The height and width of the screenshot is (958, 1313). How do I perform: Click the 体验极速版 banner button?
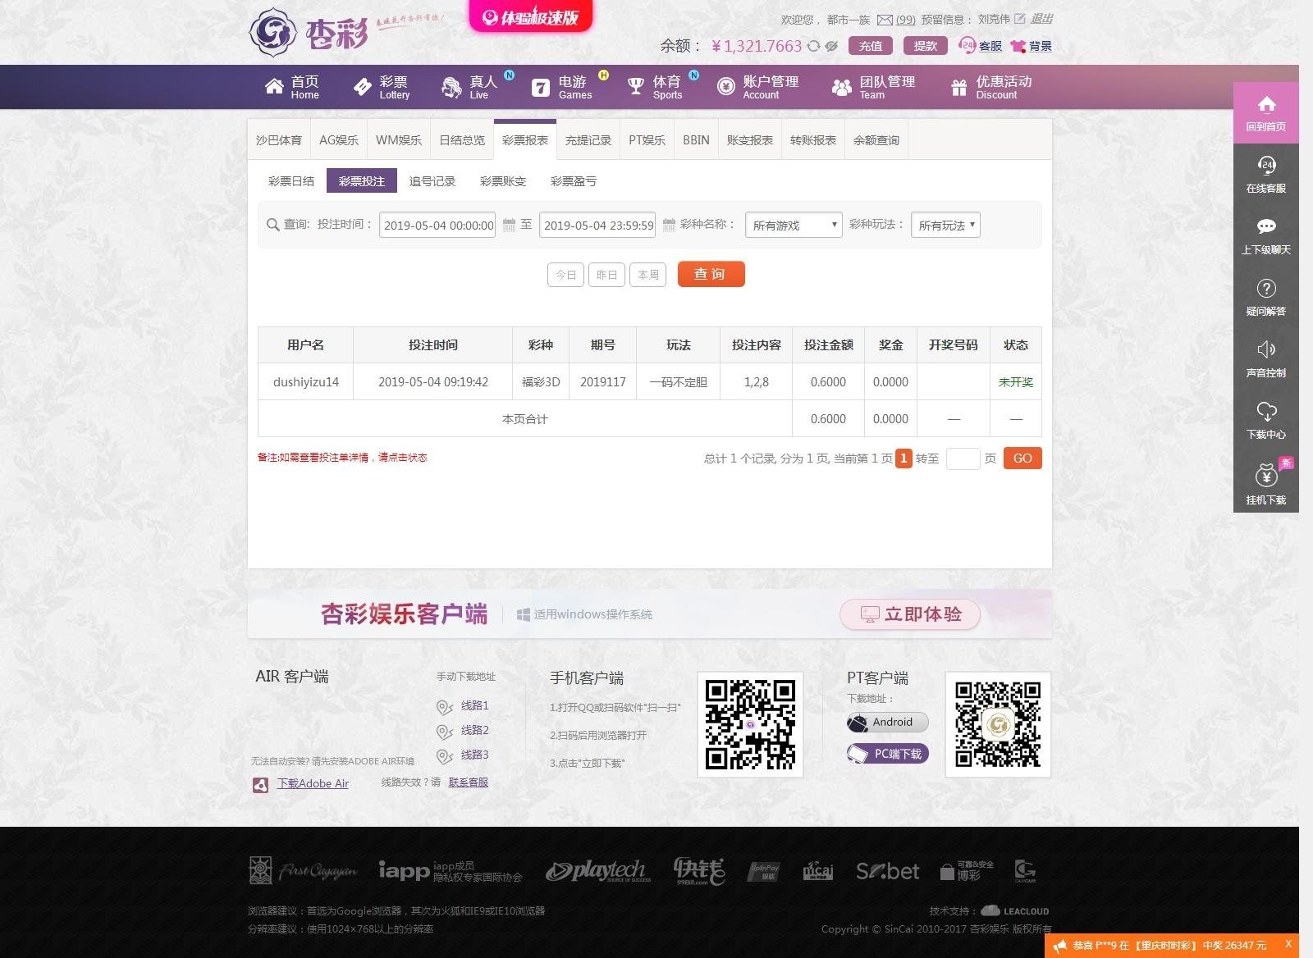[x=530, y=16]
